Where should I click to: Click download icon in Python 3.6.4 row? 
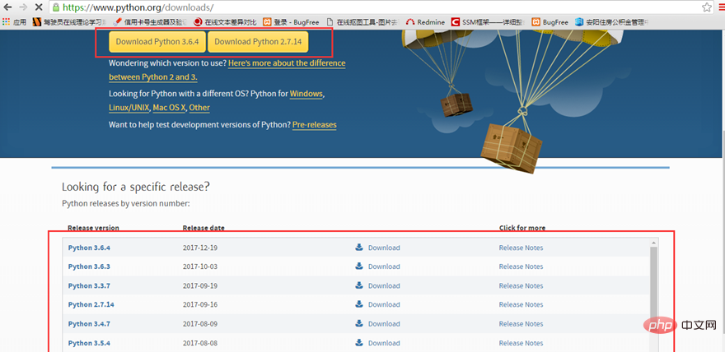pos(359,248)
